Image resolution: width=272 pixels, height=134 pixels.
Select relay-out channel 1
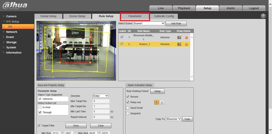[x=156, y=102]
